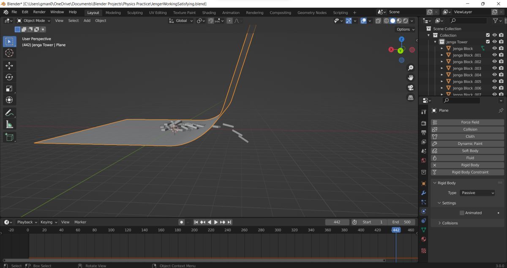Expand the Collisions section

point(450,223)
